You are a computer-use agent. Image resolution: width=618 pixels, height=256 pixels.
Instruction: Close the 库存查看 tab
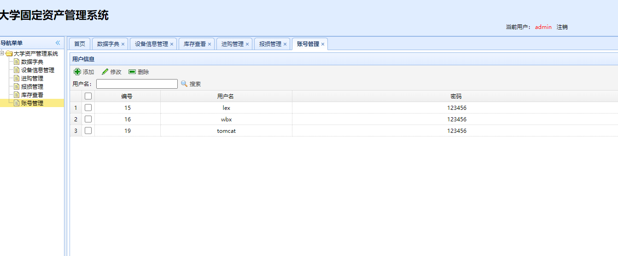(x=210, y=44)
